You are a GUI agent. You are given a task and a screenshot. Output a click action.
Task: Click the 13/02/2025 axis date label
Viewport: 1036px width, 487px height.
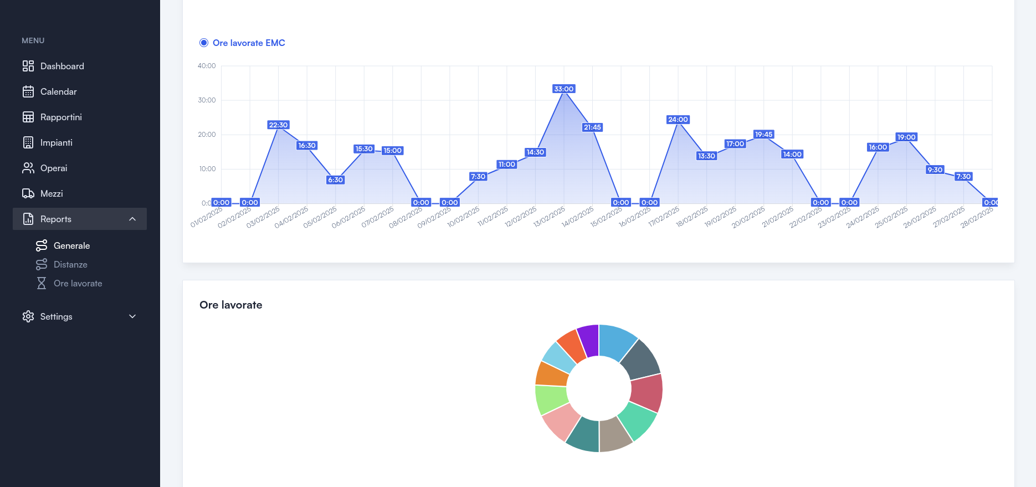550,217
